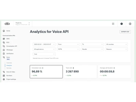Image resolution: width=136 pixels, height=102 pixels.
Task: Open the help question mark icon
Action: click(x=122, y=24)
